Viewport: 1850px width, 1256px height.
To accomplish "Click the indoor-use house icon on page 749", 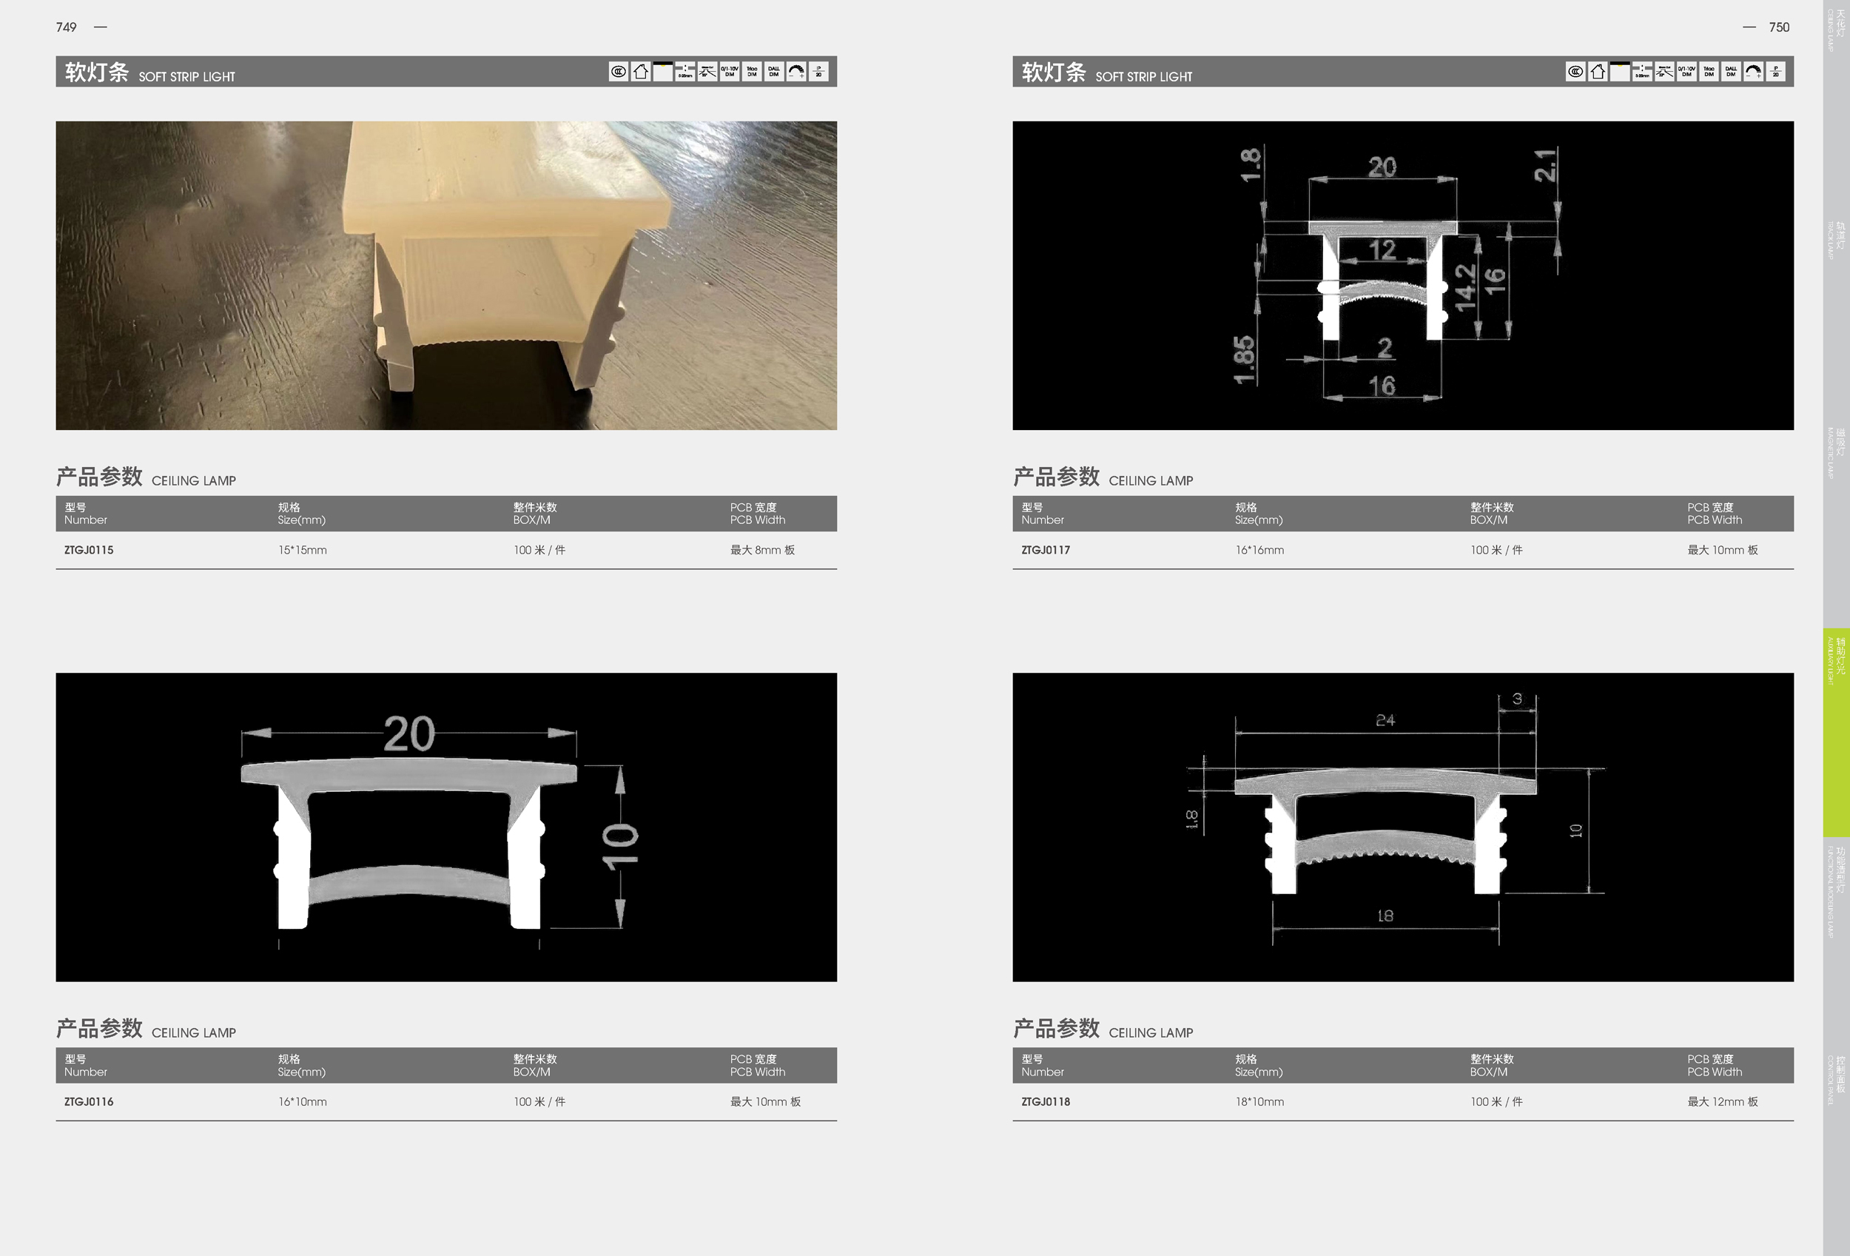I will (x=641, y=72).
